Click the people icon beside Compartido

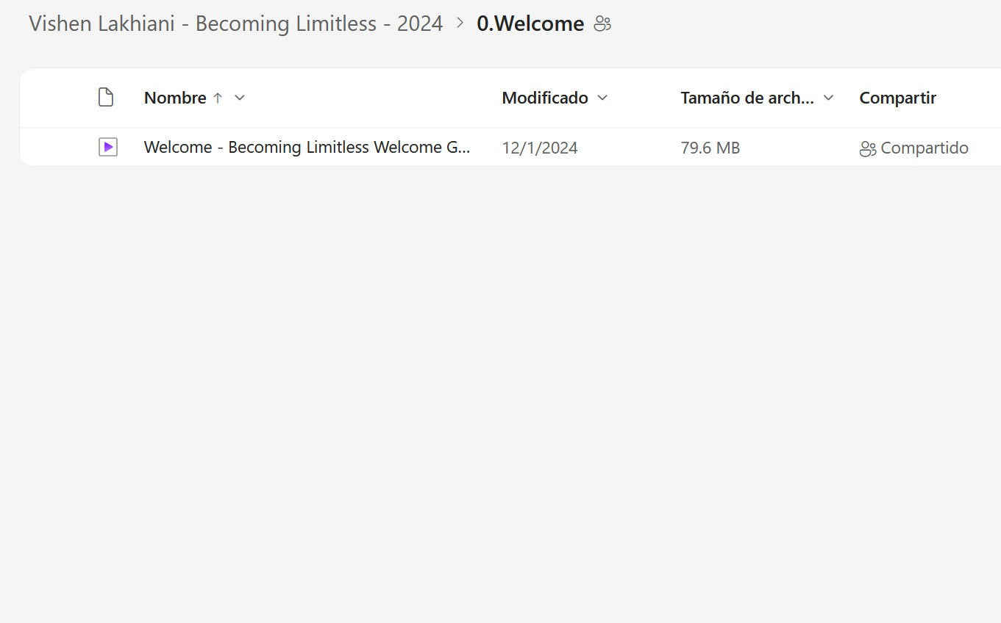coord(868,148)
